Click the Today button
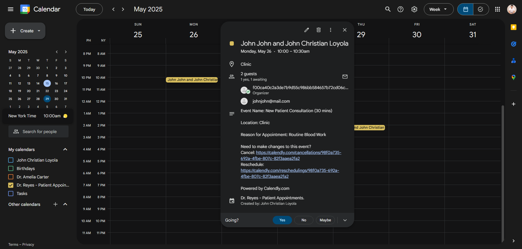The width and height of the screenshot is (522, 249). coord(89,9)
